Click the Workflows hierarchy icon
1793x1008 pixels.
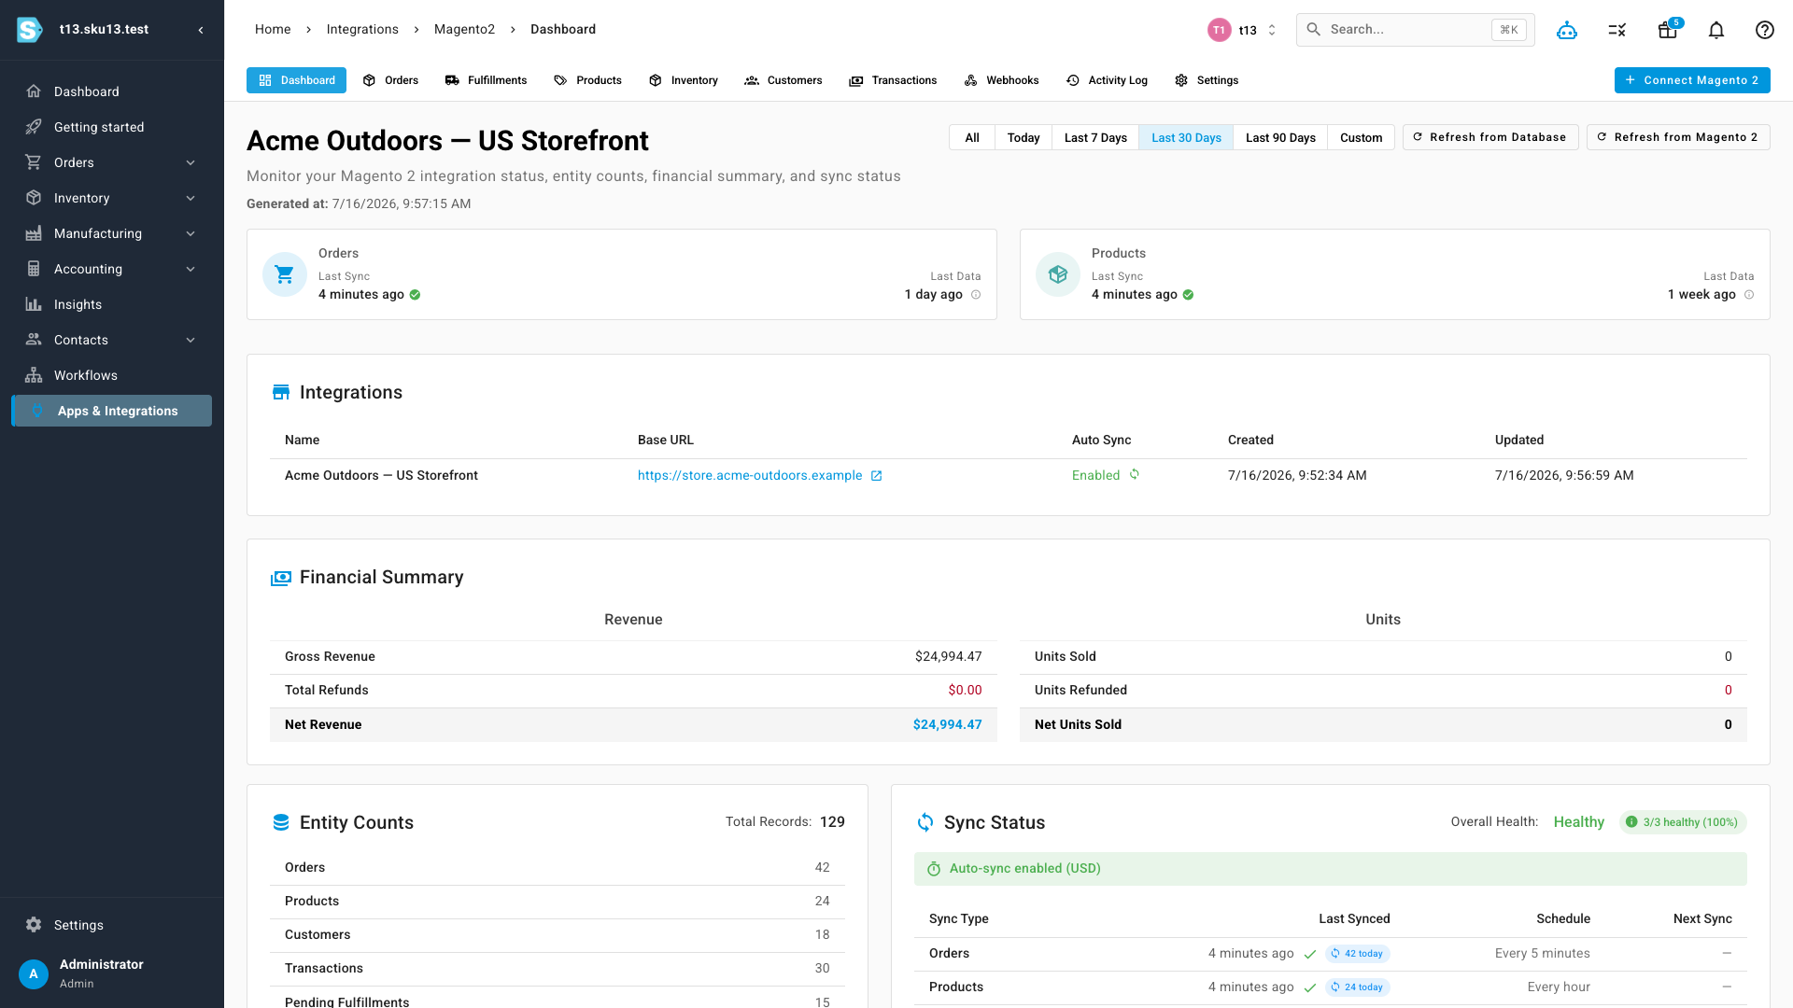click(34, 375)
